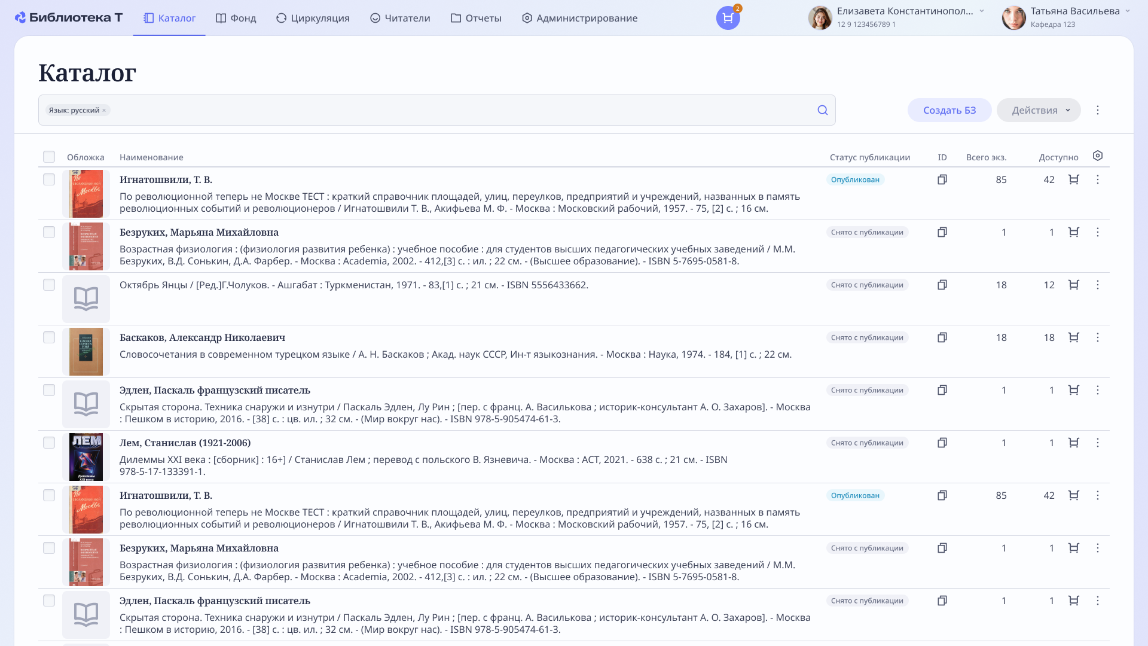Open more options next to Действия

point(1098,110)
